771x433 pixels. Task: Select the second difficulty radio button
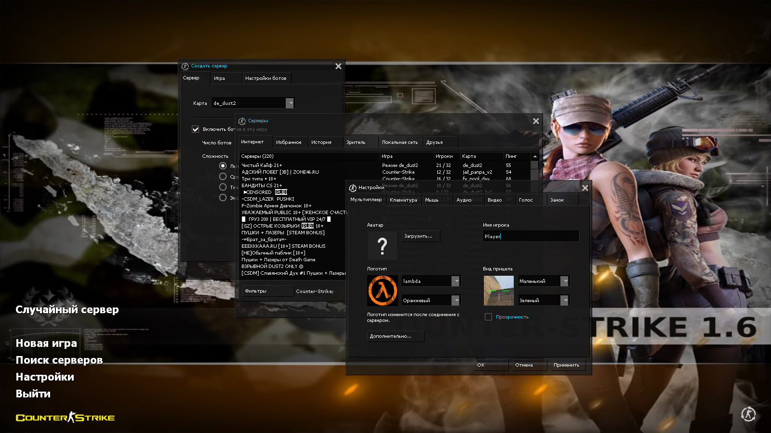(x=223, y=177)
